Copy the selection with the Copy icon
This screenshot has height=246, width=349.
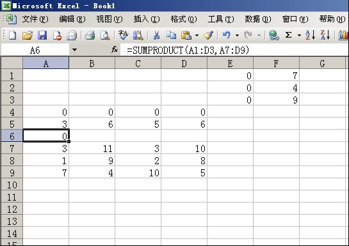pyautogui.click(x=171, y=35)
